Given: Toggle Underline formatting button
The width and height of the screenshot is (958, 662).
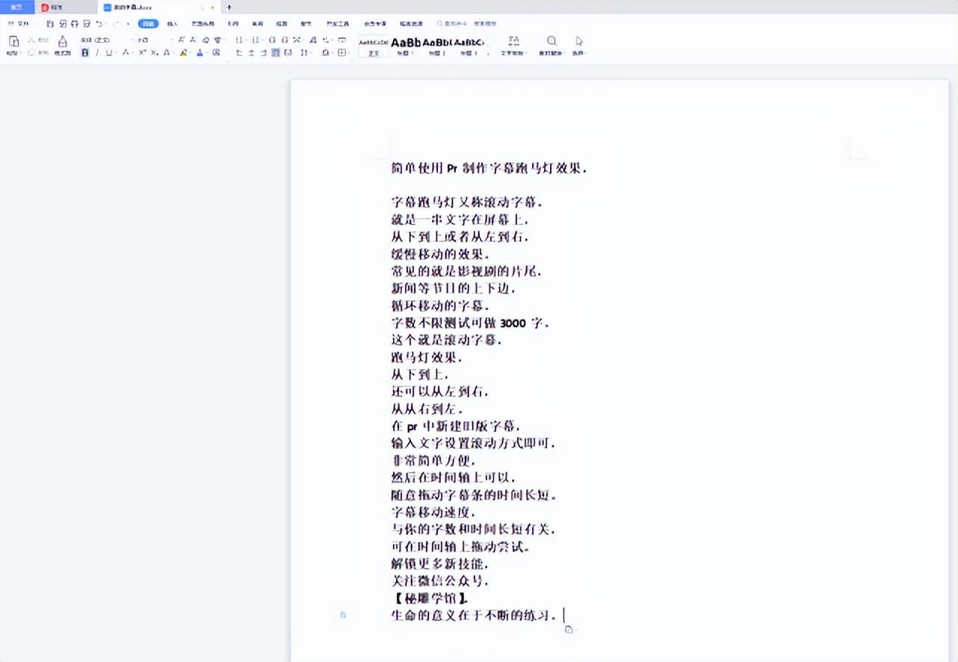Looking at the screenshot, I should point(109,52).
